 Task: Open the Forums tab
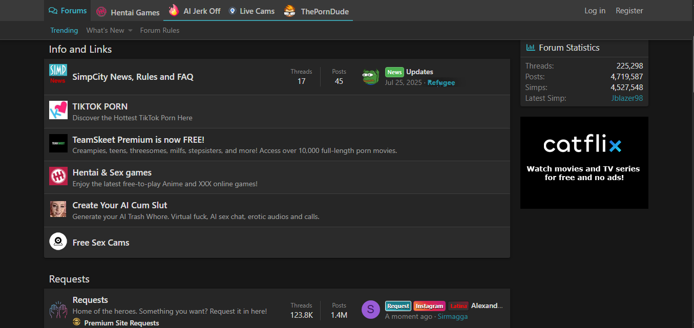[68, 11]
